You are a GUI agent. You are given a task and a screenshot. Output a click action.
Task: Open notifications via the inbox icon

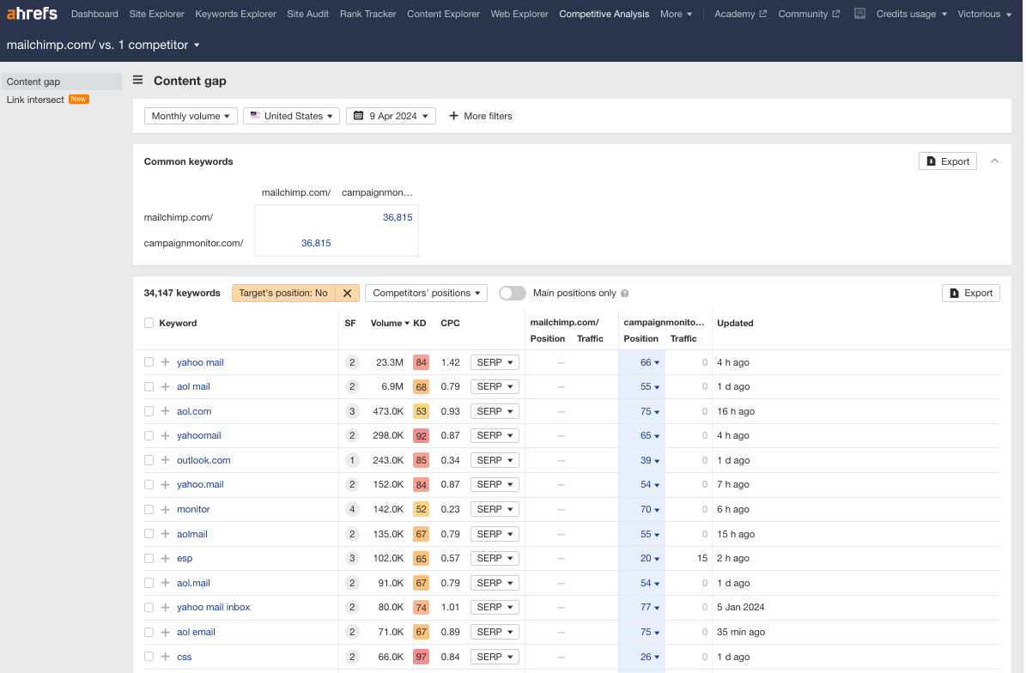click(860, 13)
